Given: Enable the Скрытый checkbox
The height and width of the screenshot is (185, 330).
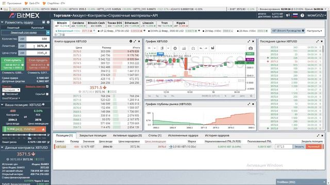Looking at the screenshot, I should pyautogui.click(x=47, y=94).
